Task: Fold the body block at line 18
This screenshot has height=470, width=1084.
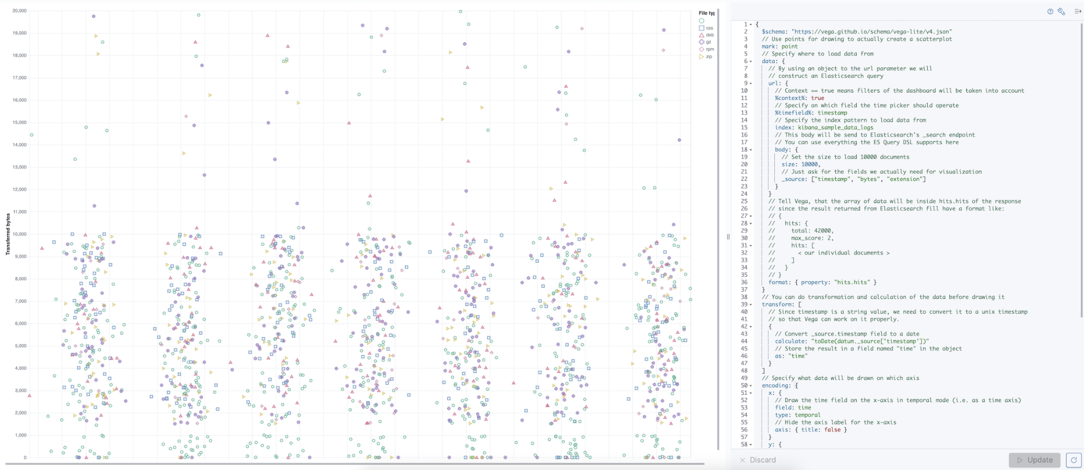Action: 751,150
